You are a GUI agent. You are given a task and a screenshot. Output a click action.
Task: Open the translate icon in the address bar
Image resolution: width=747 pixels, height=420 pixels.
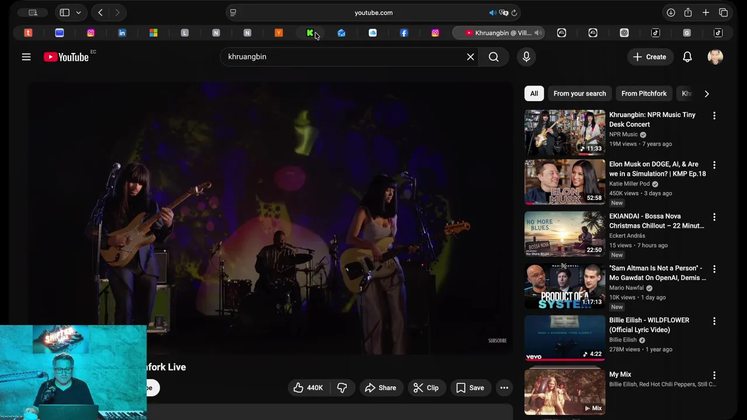click(x=504, y=12)
